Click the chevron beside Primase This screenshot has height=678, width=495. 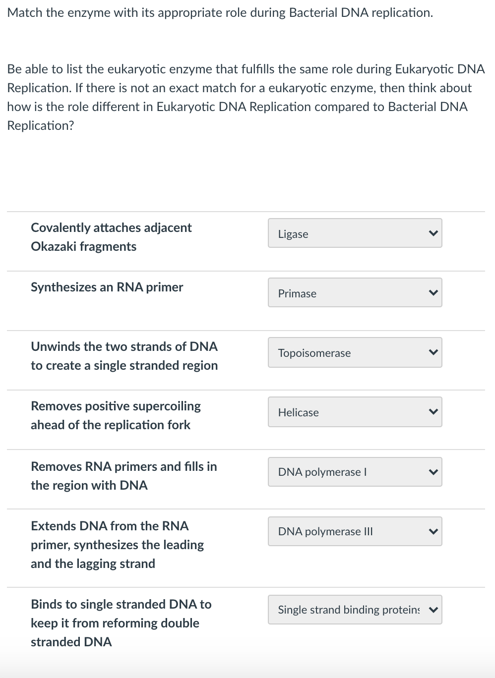coord(434,292)
